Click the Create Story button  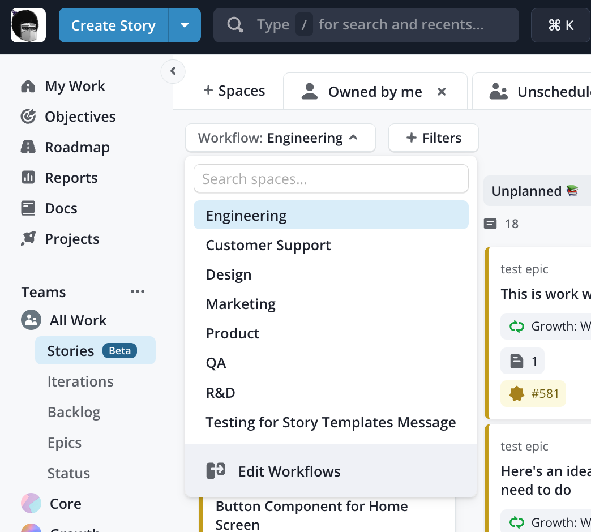[113, 25]
